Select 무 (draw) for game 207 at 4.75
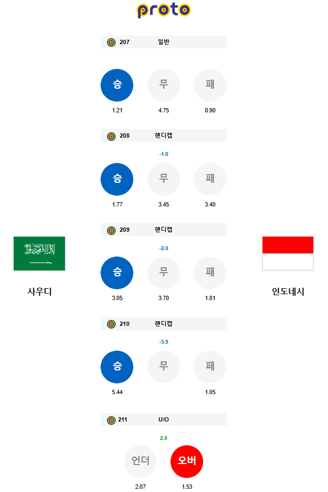Image resolution: width=328 pixels, height=492 pixels. (x=163, y=85)
